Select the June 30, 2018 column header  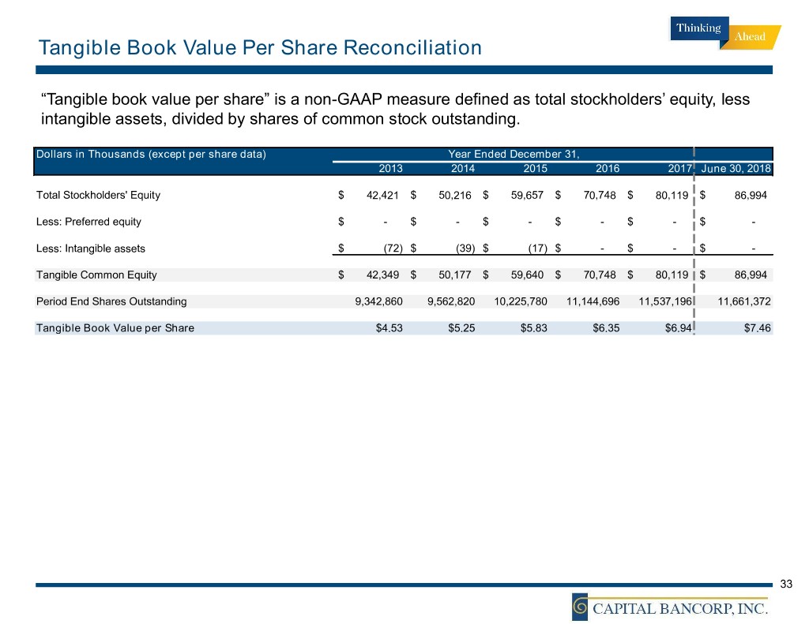(736, 168)
